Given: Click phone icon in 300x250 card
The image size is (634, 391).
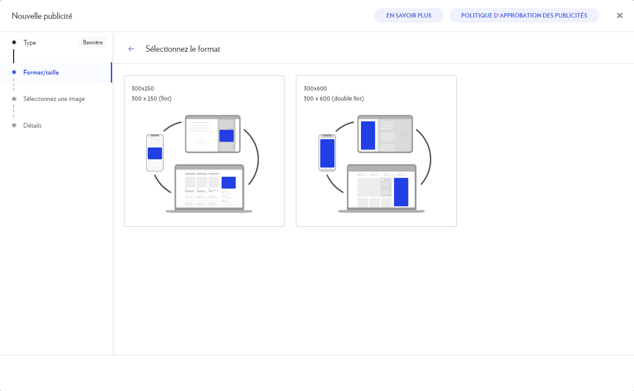Looking at the screenshot, I should coord(155,153).
